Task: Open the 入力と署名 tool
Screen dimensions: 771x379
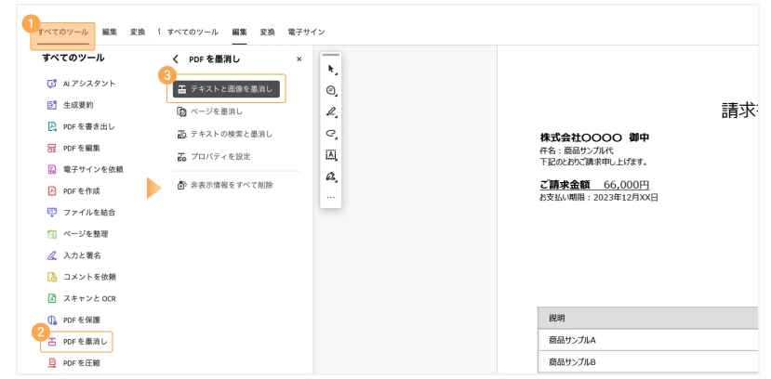Action: point(73,255)
